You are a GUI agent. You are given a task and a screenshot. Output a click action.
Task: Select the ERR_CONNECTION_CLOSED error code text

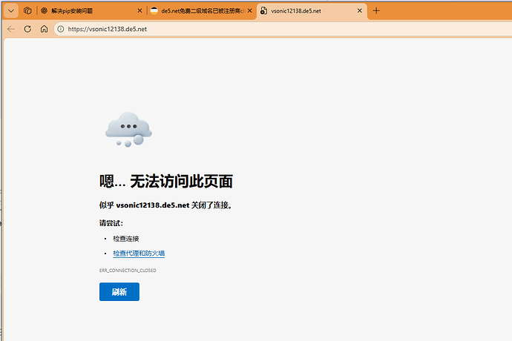tap(128, 270)
